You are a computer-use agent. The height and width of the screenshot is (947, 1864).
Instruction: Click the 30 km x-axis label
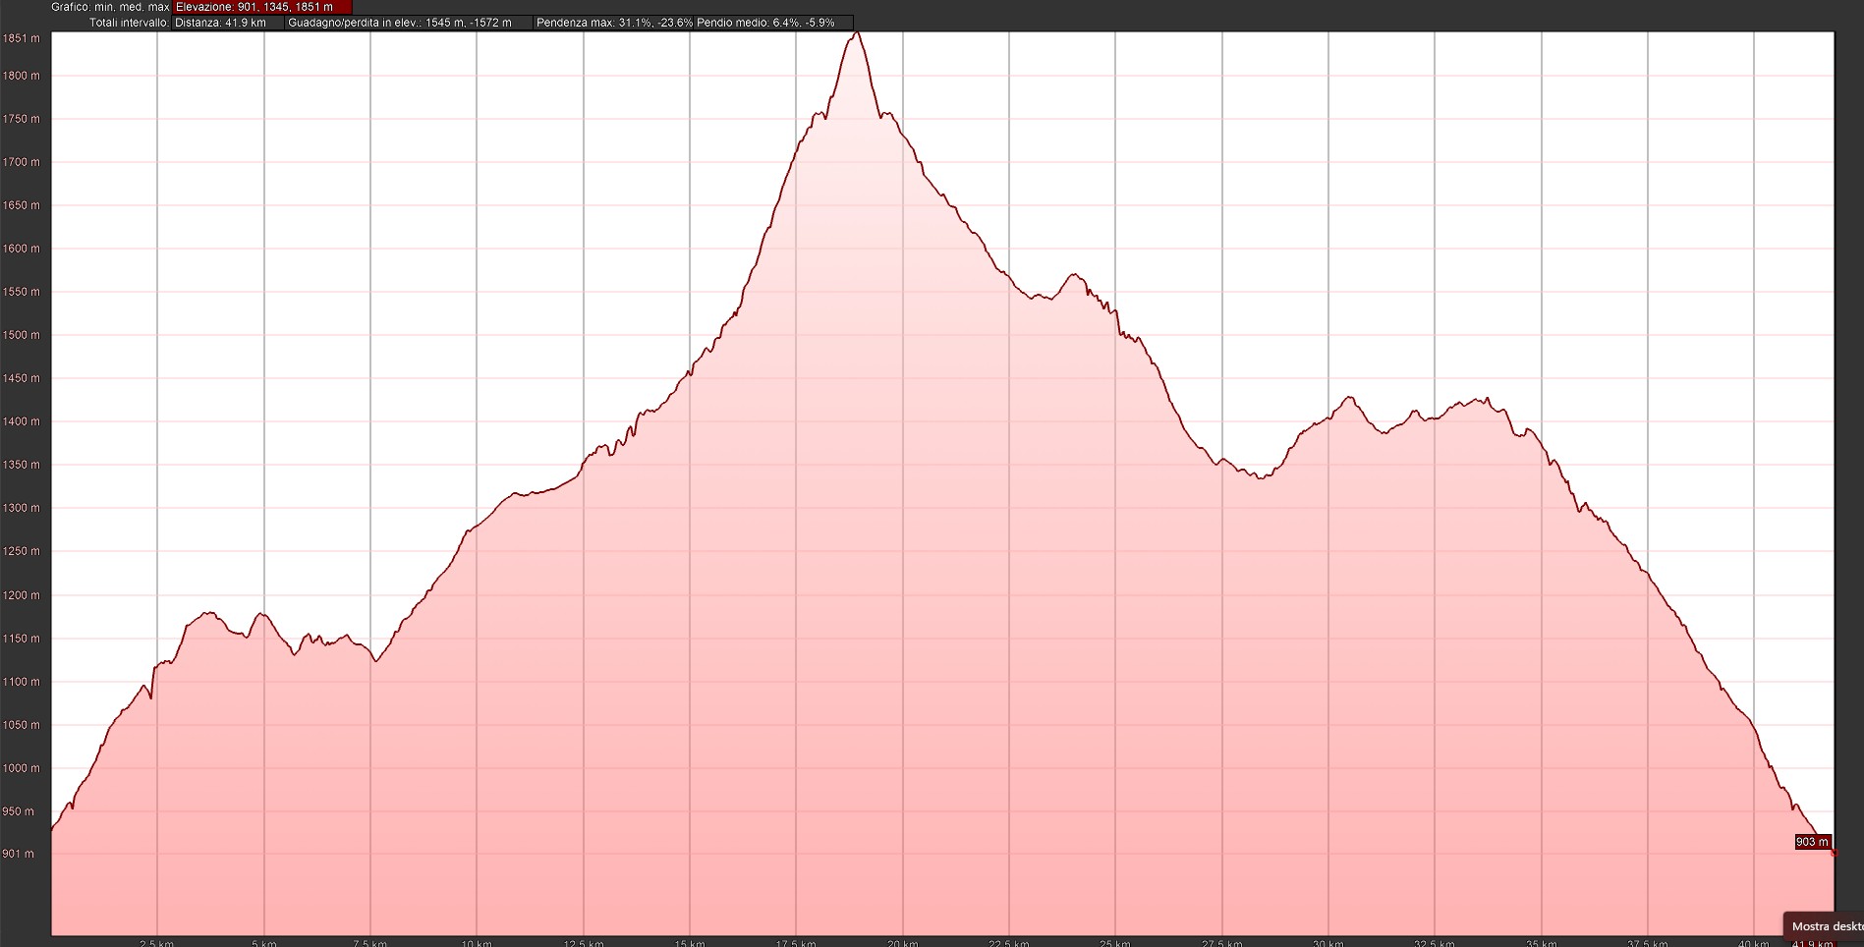tap(1327, 944)
